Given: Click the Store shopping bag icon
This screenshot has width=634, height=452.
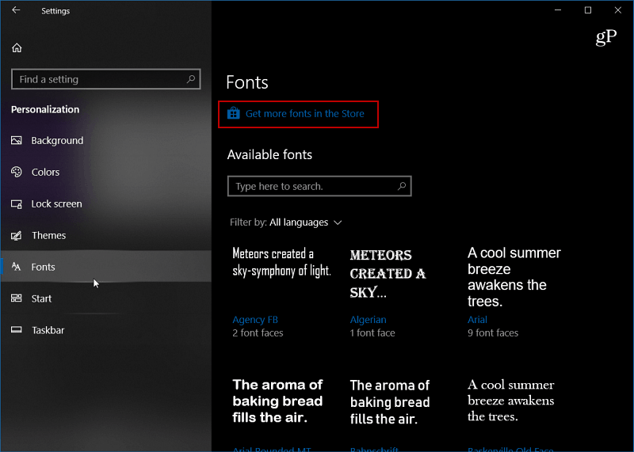Looking at the screenshot, I should click(x=233, y=113).
